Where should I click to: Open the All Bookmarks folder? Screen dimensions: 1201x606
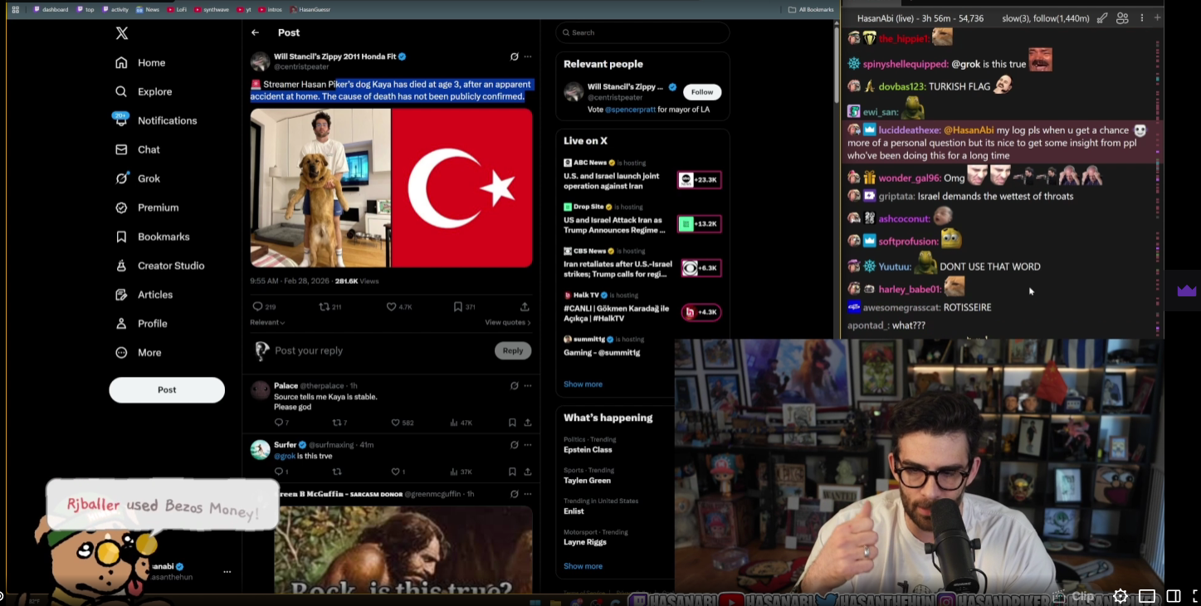coord(811,10)
